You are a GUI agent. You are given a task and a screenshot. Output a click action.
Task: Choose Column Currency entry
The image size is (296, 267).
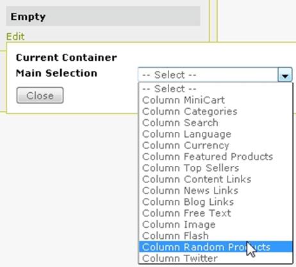pyautogui.click(x=215, y=145)
